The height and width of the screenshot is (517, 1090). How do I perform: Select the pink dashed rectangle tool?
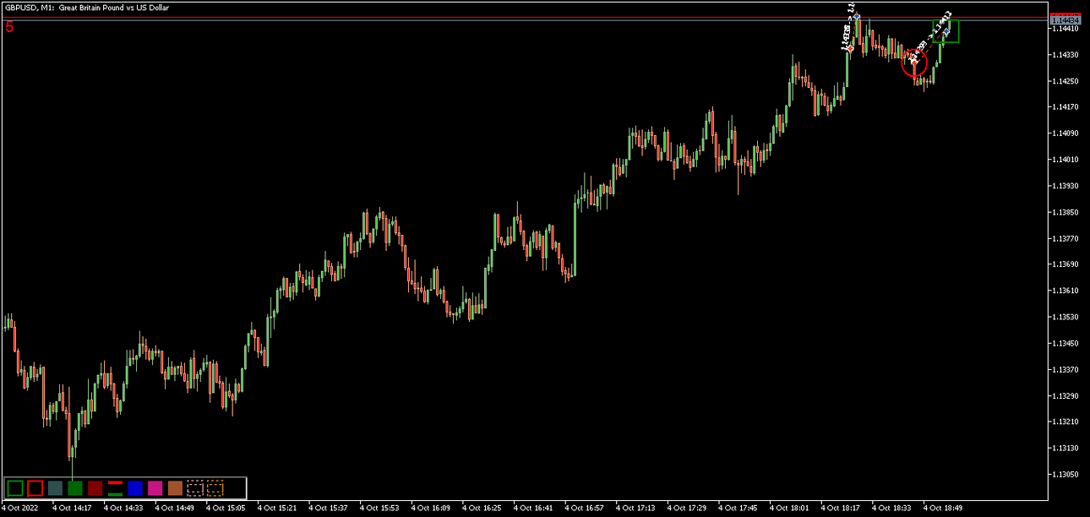click(x=195, y=487)
